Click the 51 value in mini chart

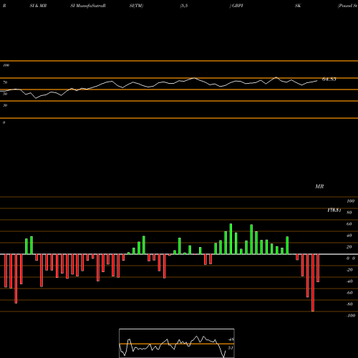tap(231, 348)
